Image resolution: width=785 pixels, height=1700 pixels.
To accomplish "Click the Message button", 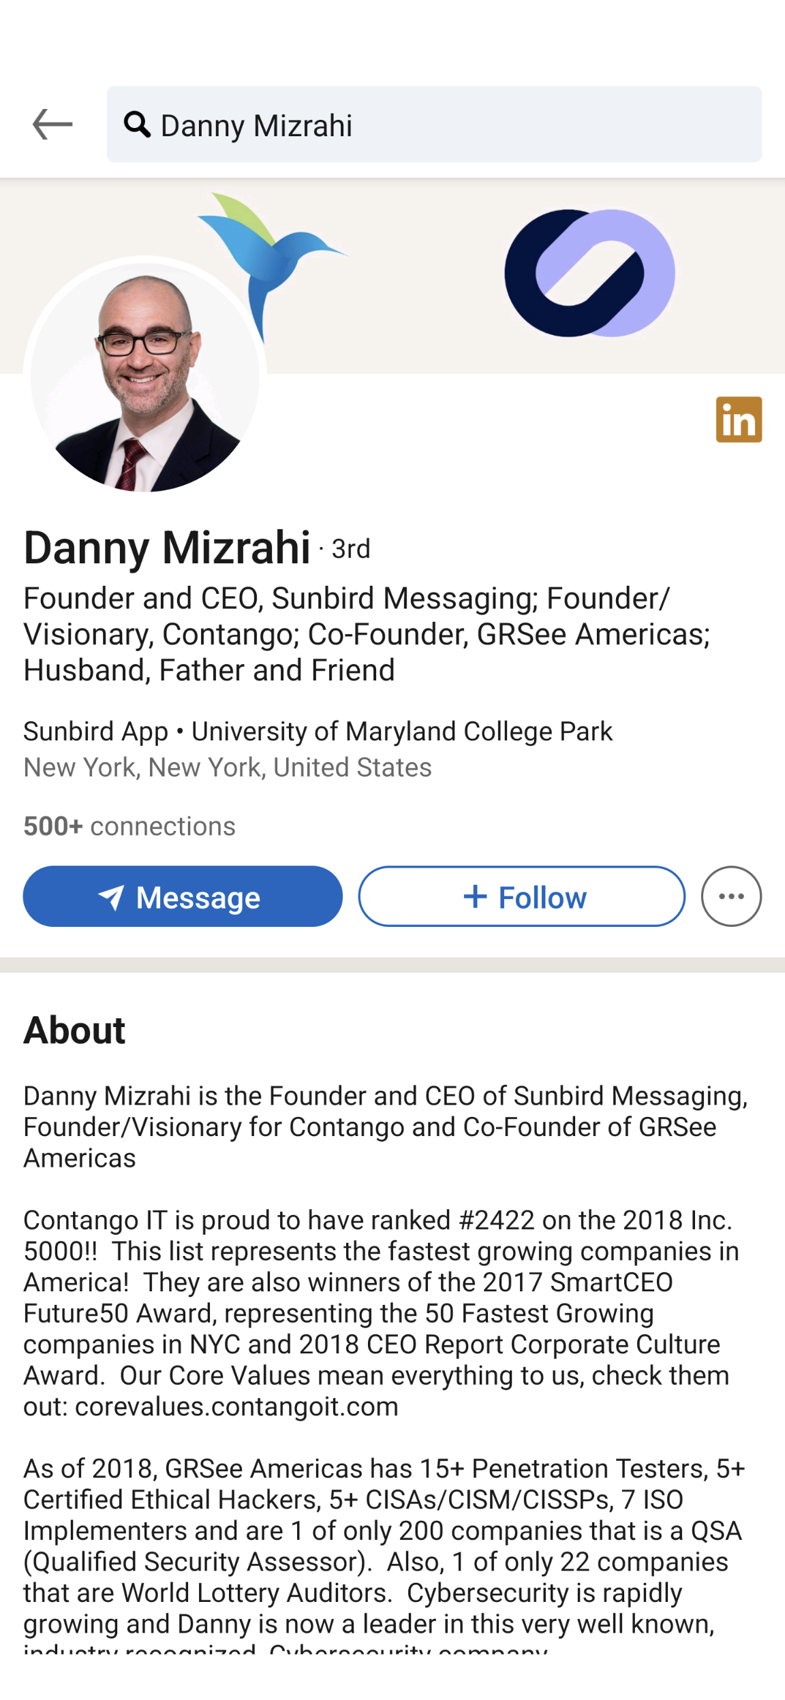I will click(x=183, y=896).
